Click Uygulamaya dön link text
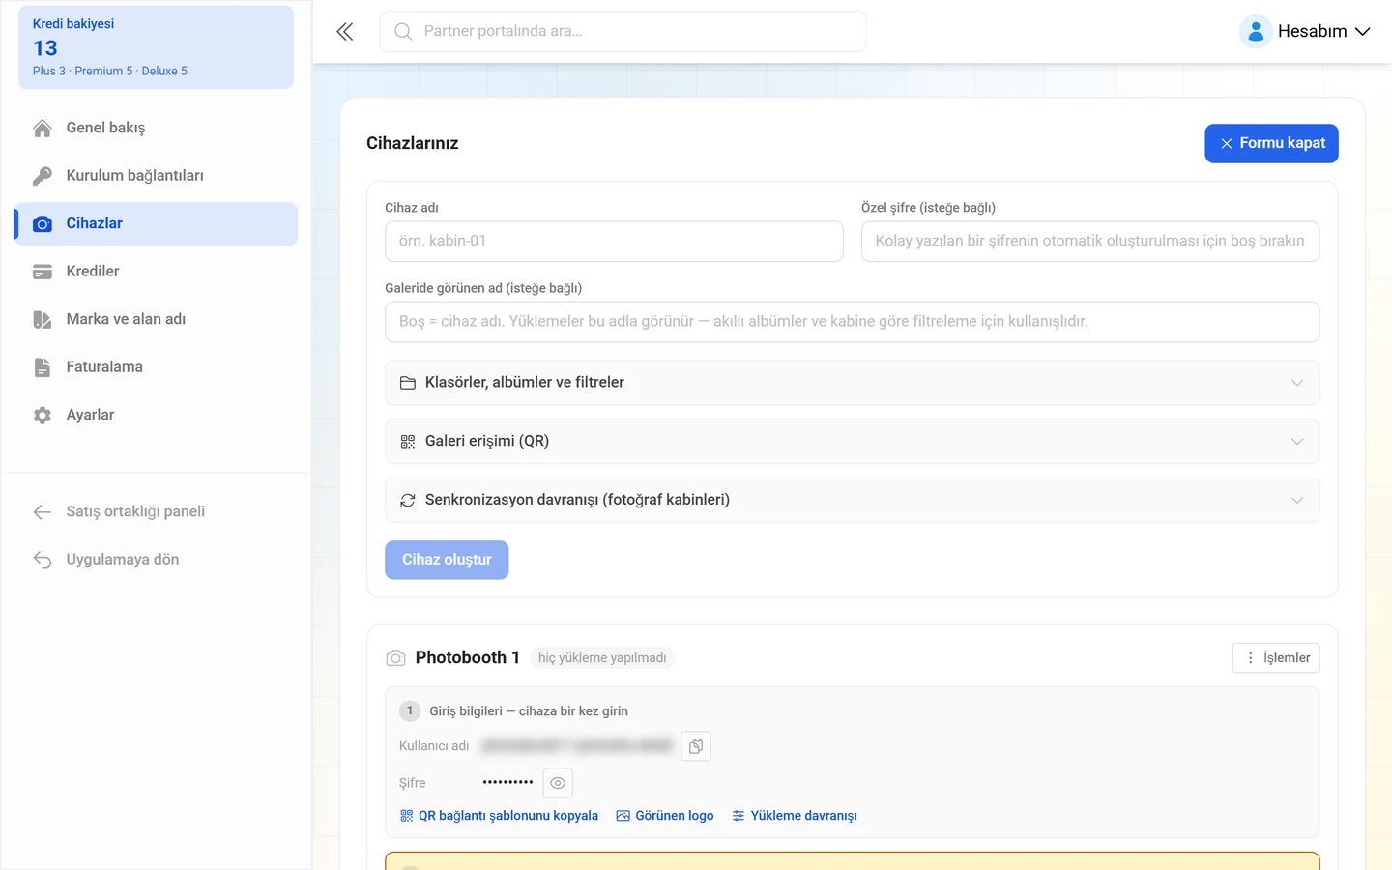Image resolution: width=1392 pixels, height=870 pixels. pyautogui.click(x=123, y=560)
